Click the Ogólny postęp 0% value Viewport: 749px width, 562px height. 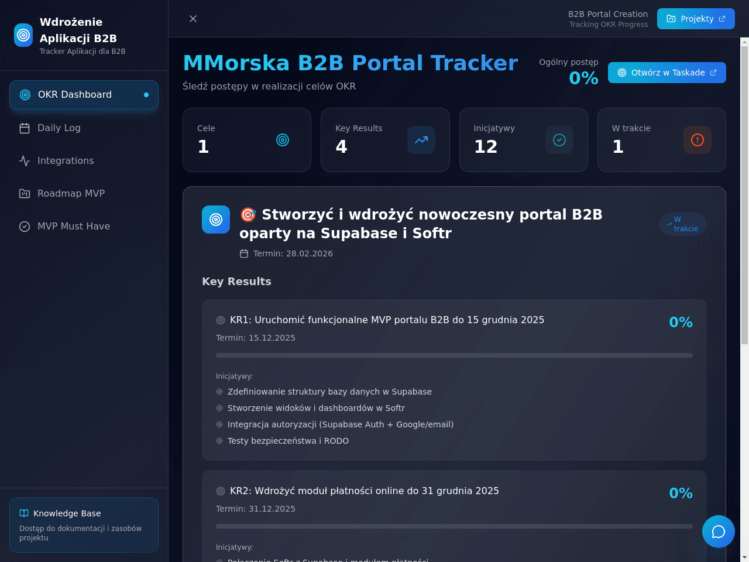(583, 78)
